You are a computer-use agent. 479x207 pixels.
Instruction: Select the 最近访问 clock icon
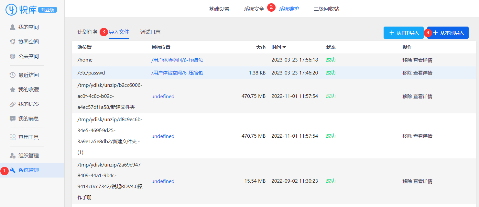[x=13, y=75]
